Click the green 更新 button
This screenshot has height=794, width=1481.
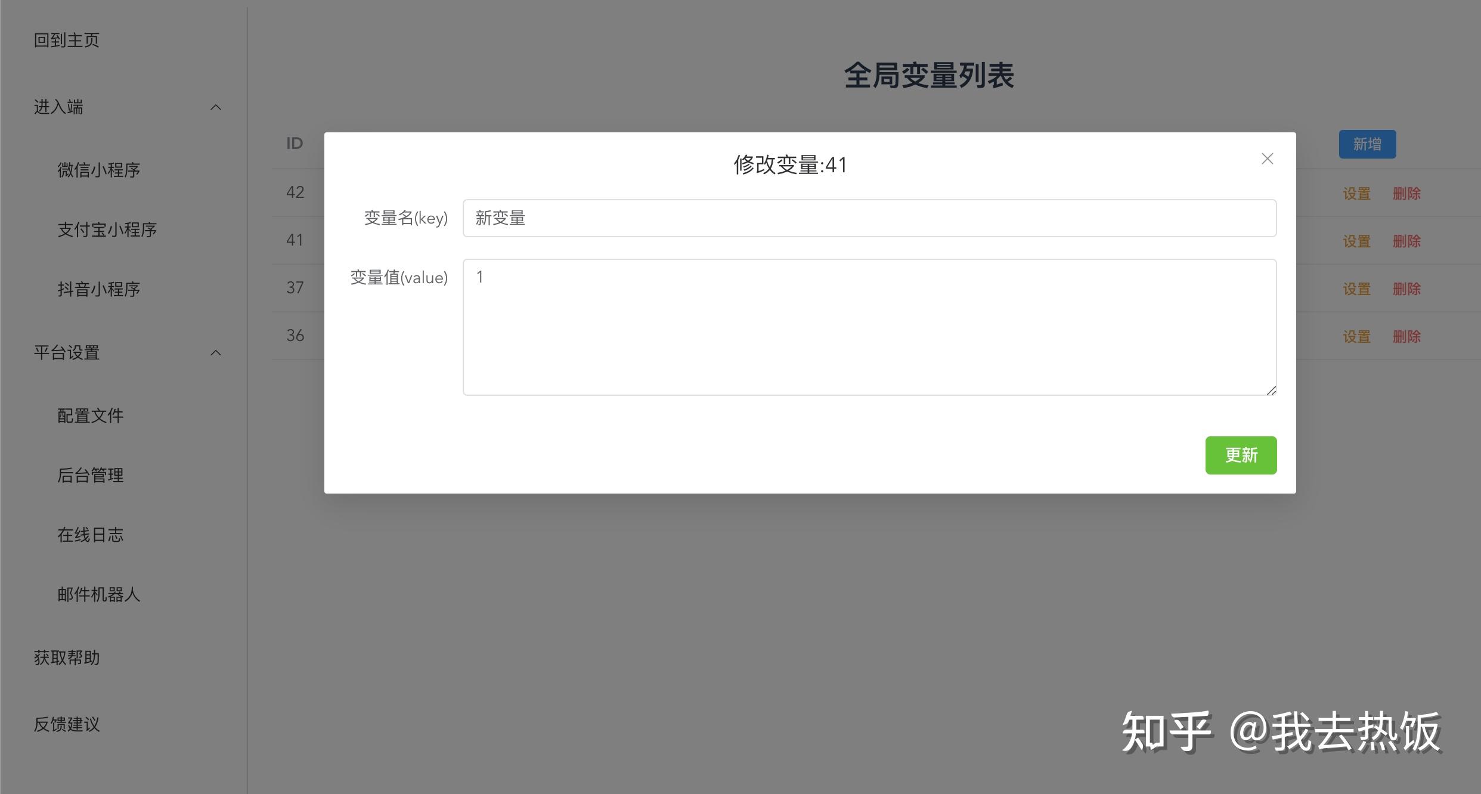pyautogui.click(x=1241, y=455)
